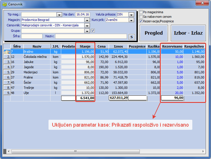Click the Cenovnik title bar icon
211x159 pixels.
[4, 4]
